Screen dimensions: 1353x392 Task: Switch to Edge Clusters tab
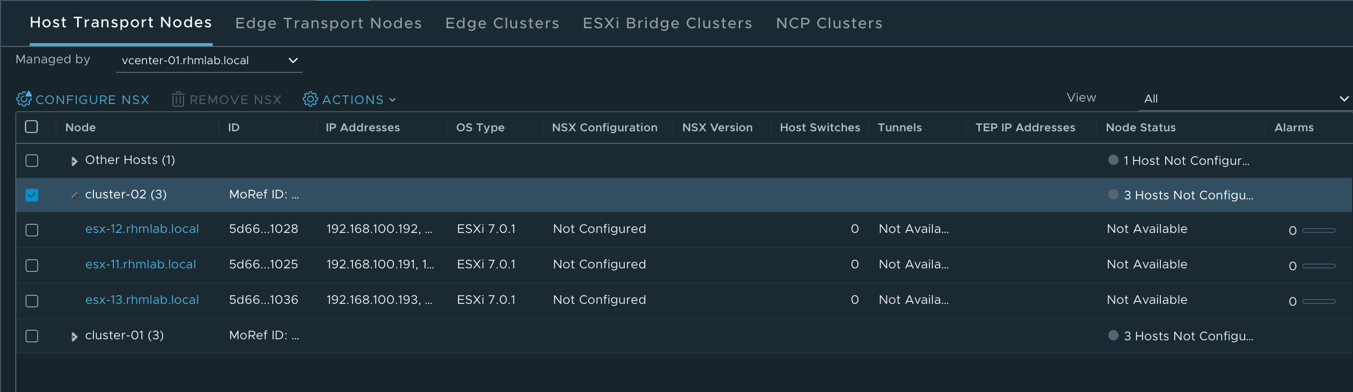click(x=502, y=23)
